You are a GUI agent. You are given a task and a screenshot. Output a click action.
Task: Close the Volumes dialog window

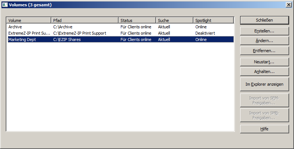(x=288, y=5)
